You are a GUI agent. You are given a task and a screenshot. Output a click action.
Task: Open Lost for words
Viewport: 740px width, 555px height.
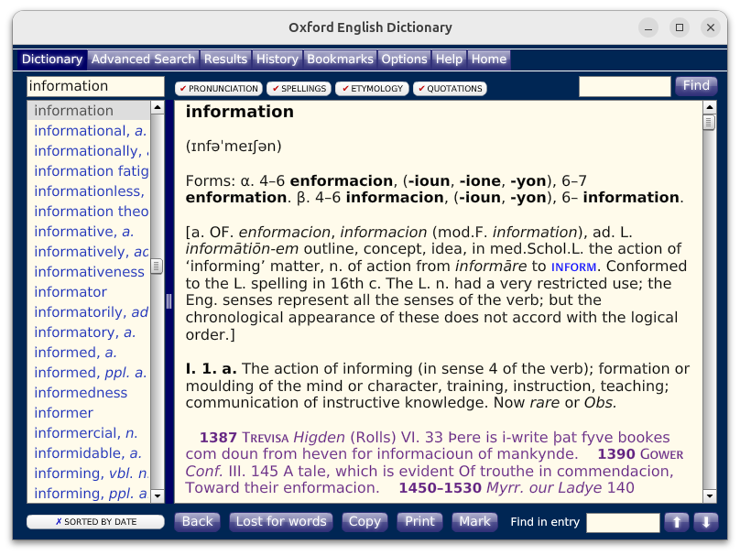click(x=281, y=522)
